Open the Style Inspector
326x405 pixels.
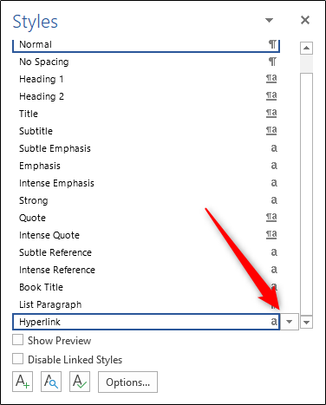(51, 382)
